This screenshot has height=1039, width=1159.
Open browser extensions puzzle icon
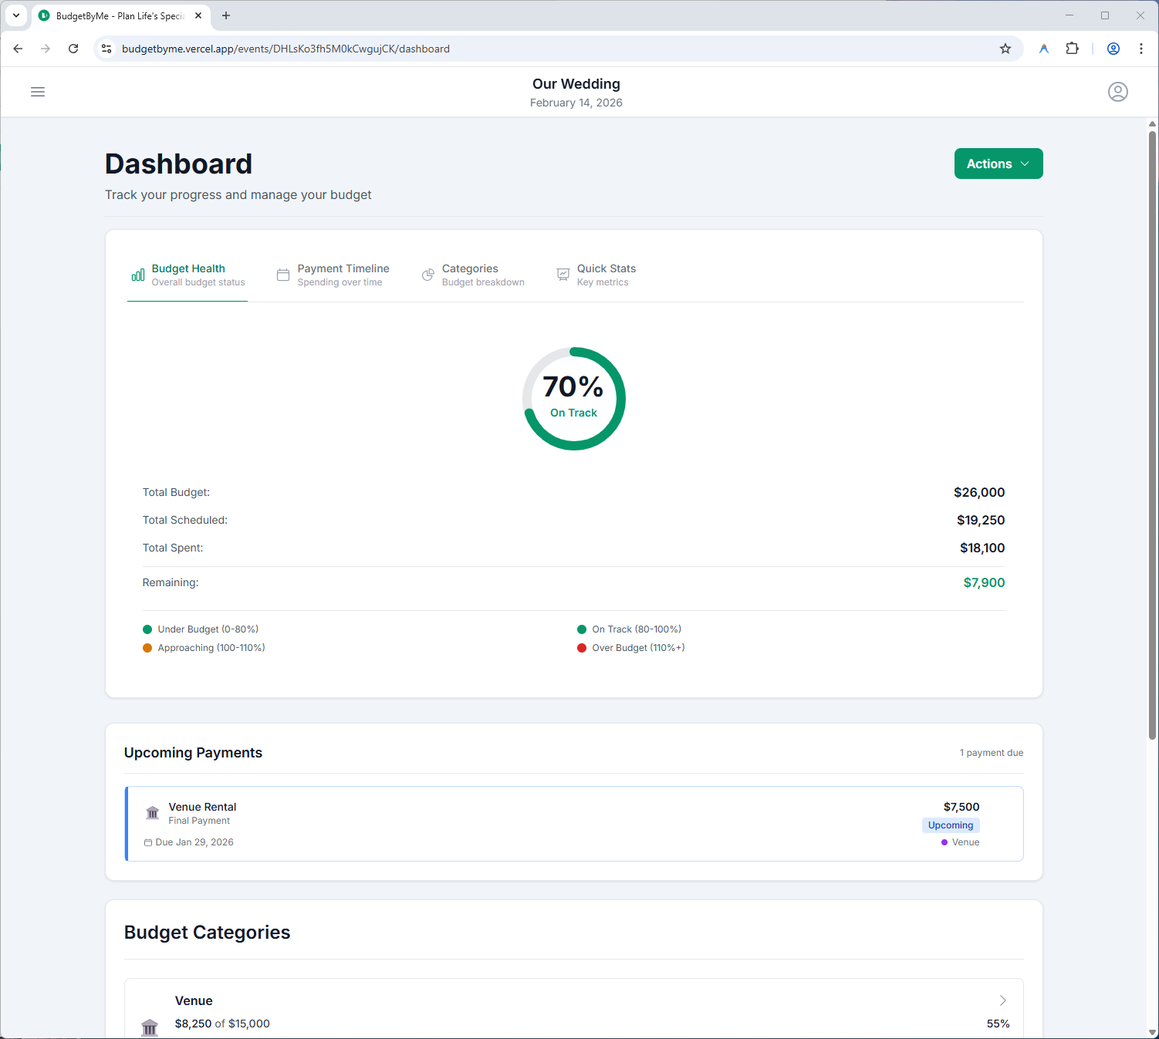(1072, 48)
